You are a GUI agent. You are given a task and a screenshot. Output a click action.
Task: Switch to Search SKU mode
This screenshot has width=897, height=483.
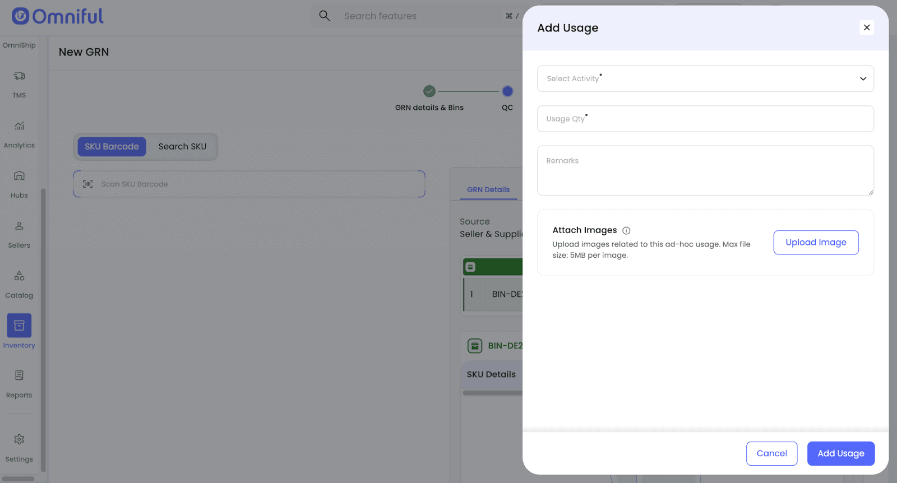182,147
